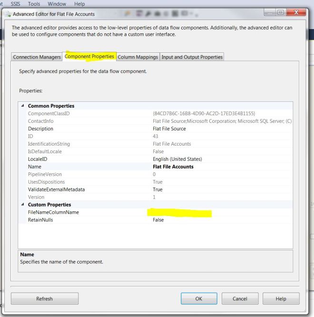Open the SSIS menu
The image size is (314, 317).
(x=15, y=4)
